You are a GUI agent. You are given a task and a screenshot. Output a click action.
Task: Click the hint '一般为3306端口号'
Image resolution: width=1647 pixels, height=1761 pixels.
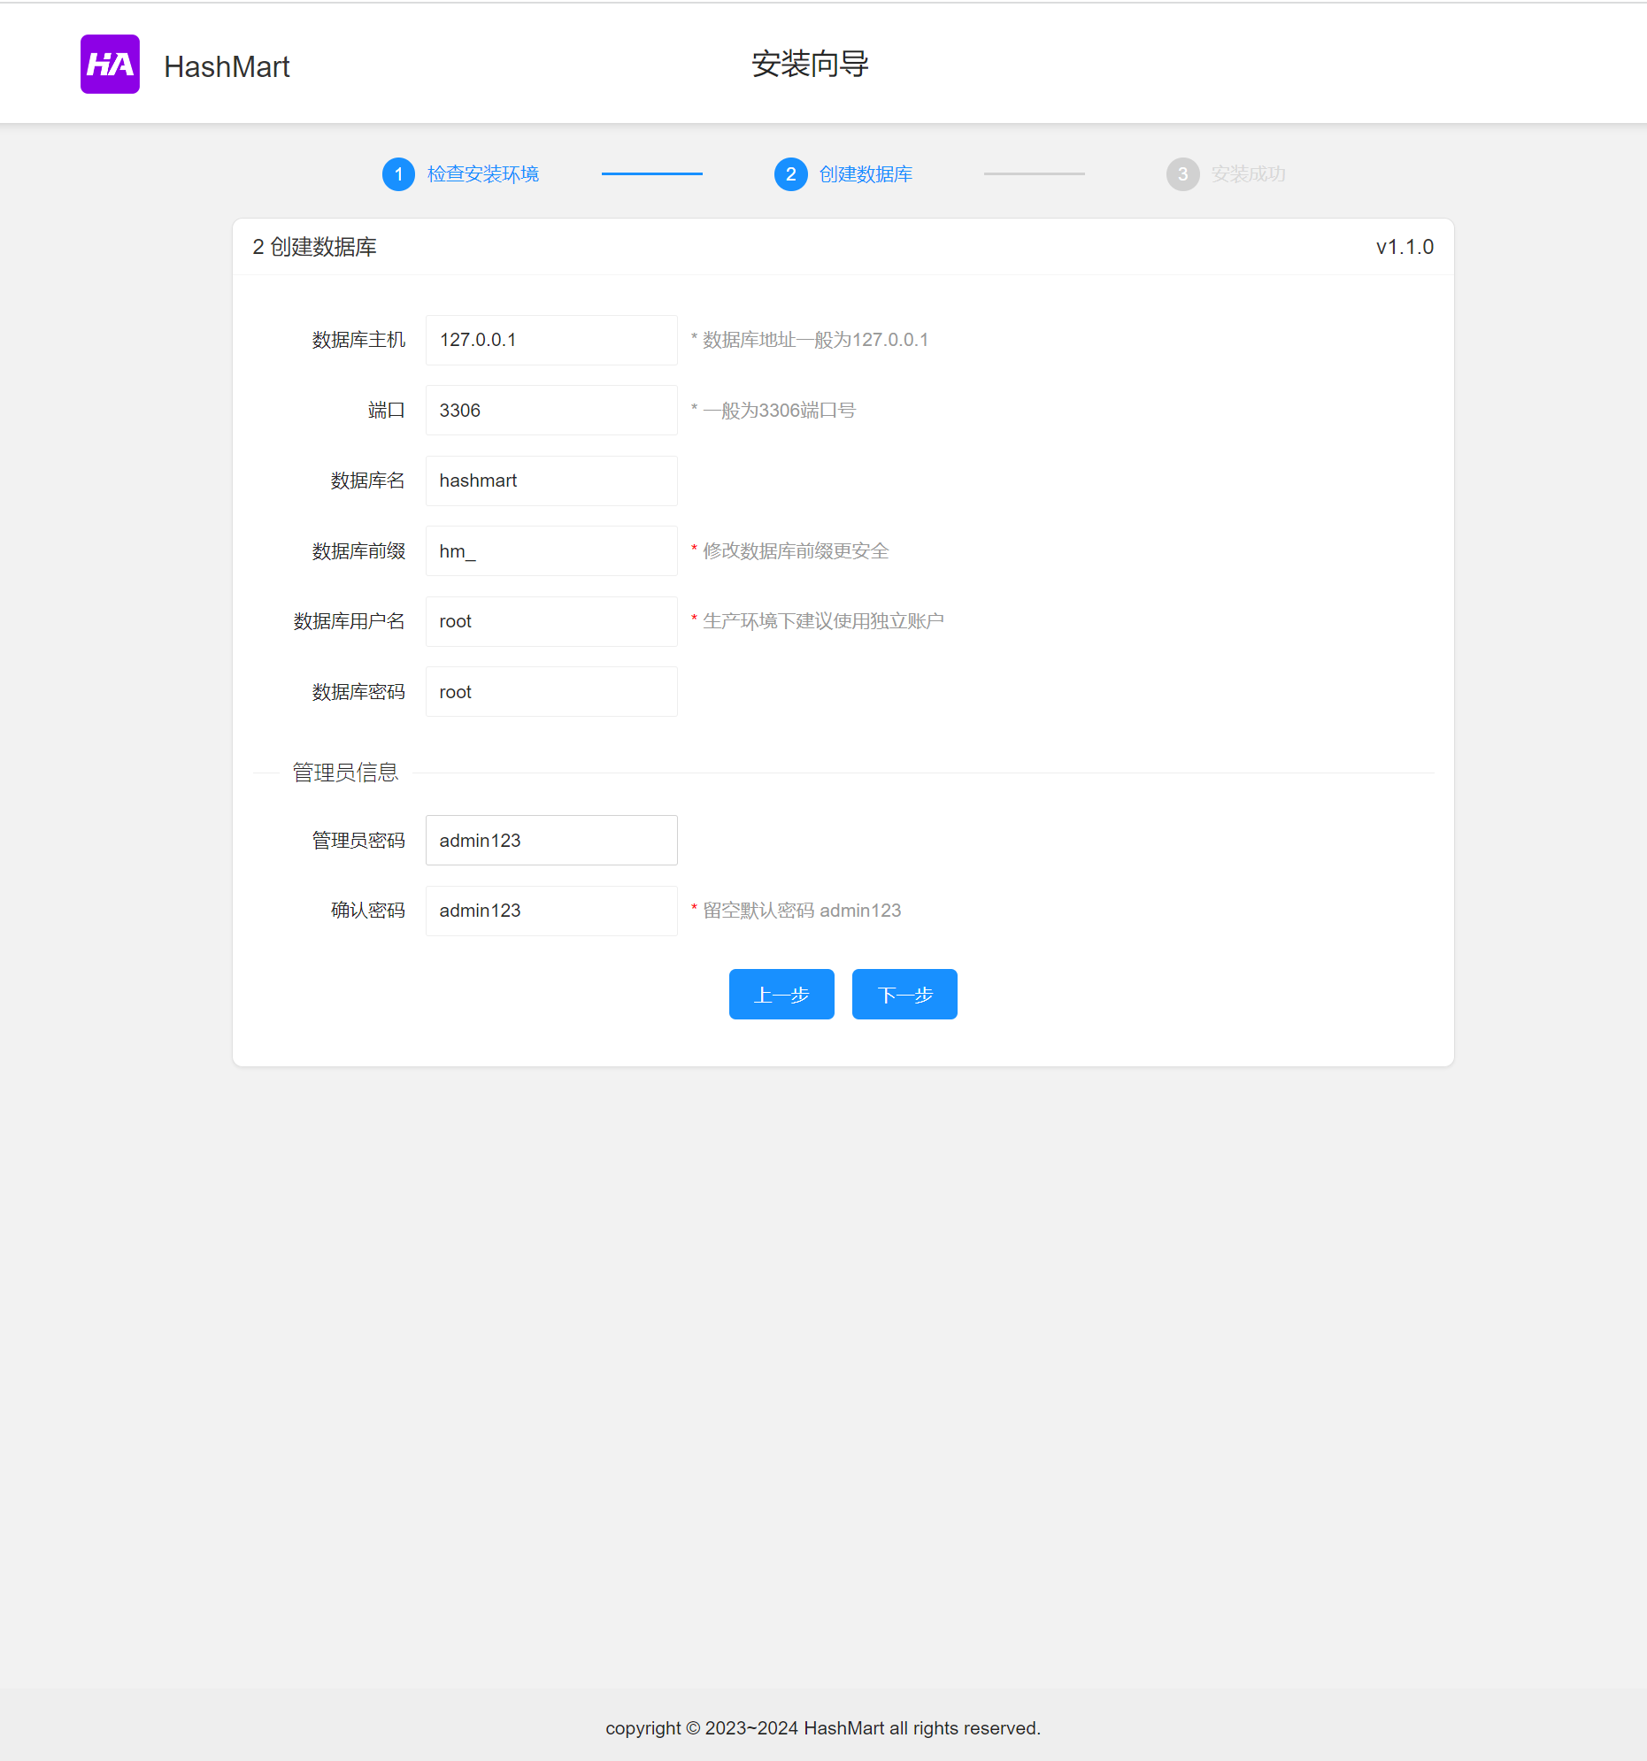(x=779, y=410)
